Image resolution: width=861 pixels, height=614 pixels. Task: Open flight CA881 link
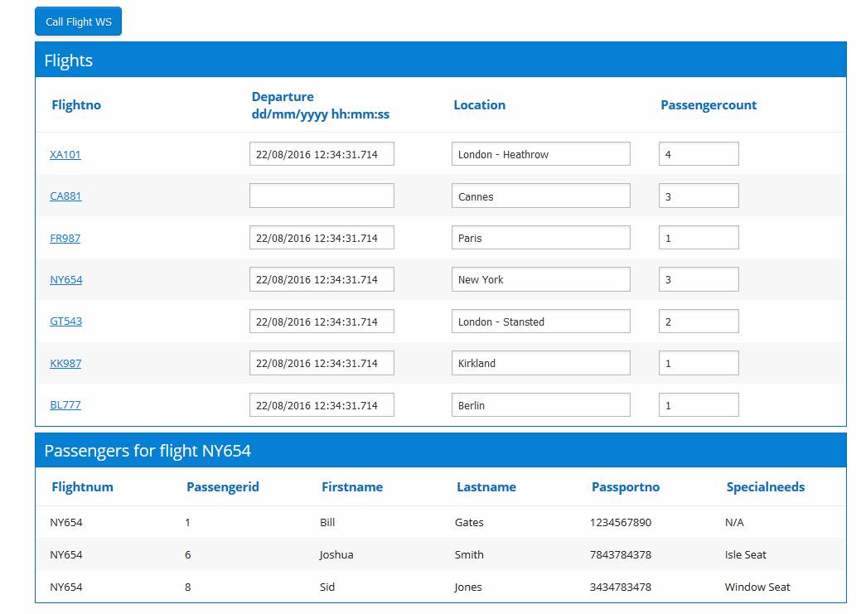click(x=65, y=196)
